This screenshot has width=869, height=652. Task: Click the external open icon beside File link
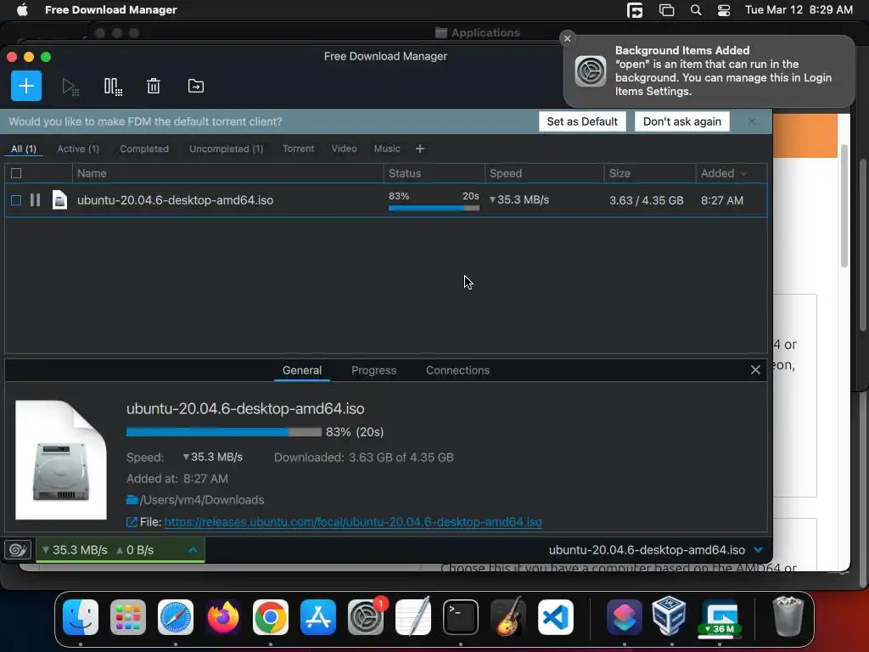pyautogui.click(x=132, y=522)
